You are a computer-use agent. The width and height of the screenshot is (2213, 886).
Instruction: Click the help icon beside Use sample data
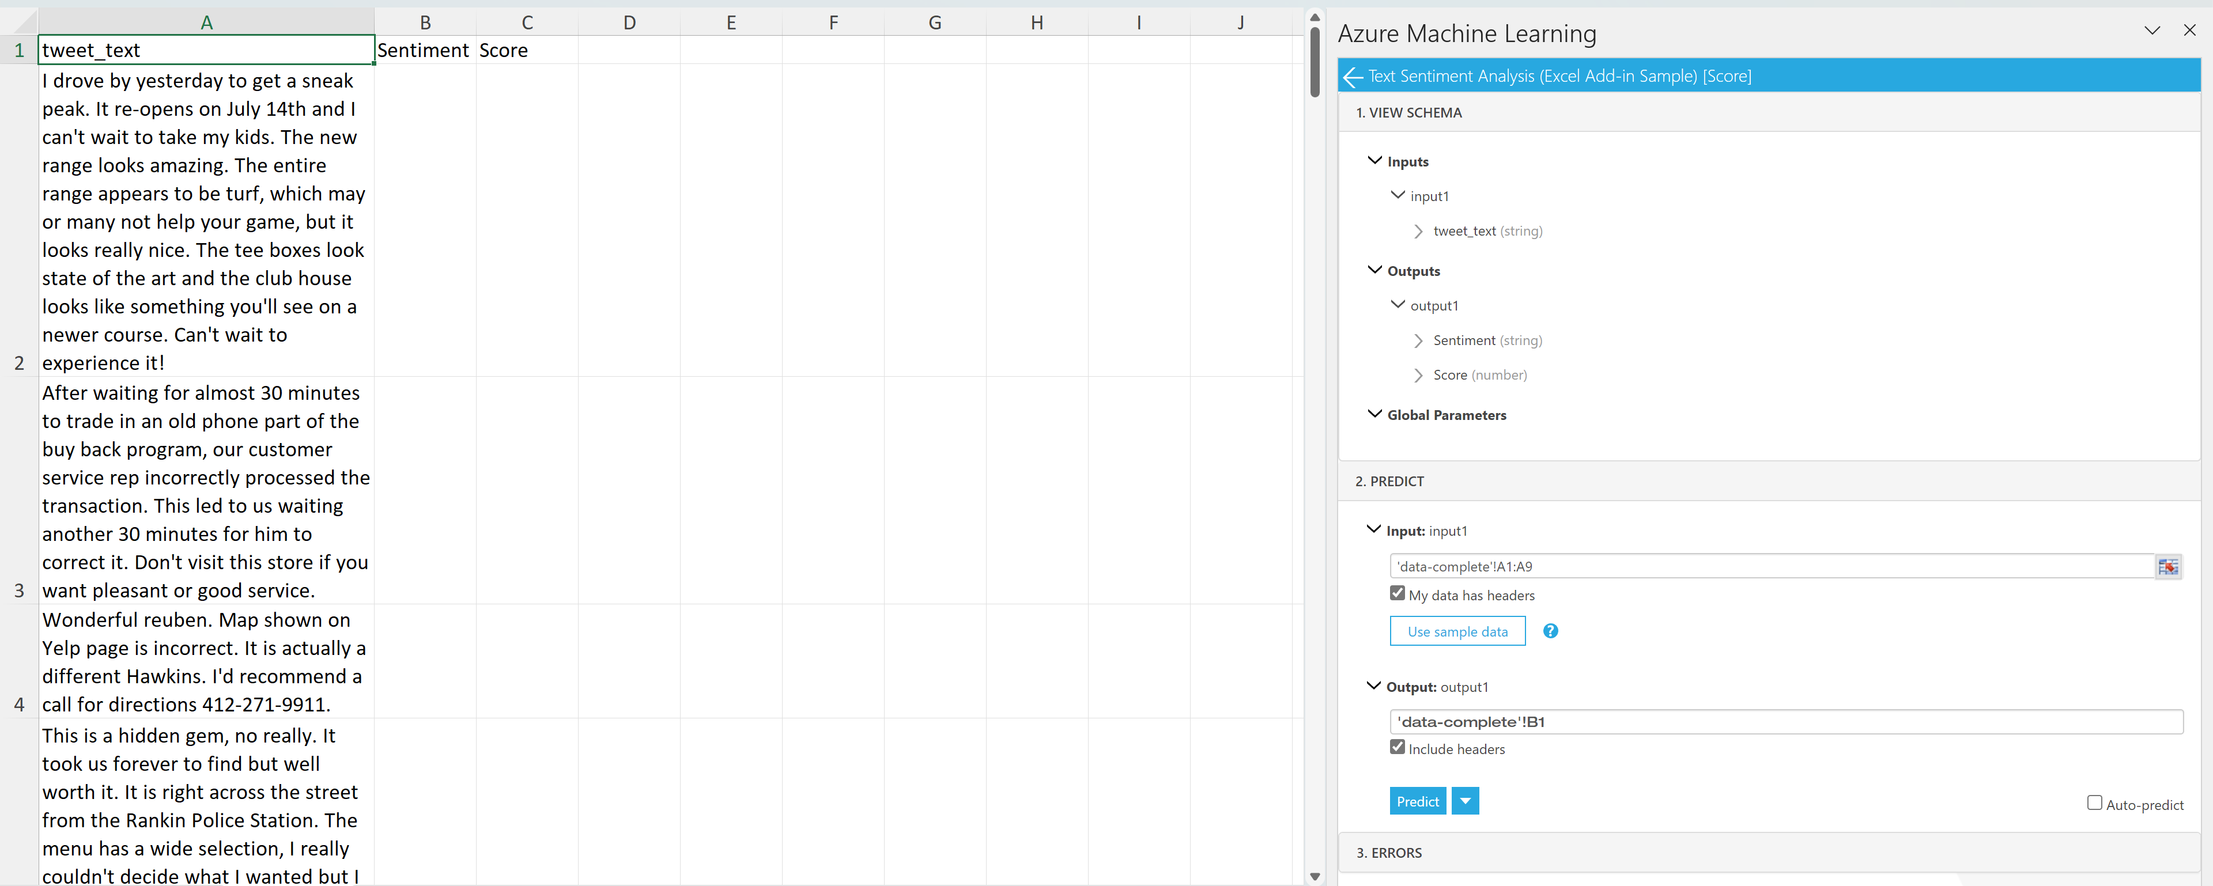click(x=1551, y=631)
